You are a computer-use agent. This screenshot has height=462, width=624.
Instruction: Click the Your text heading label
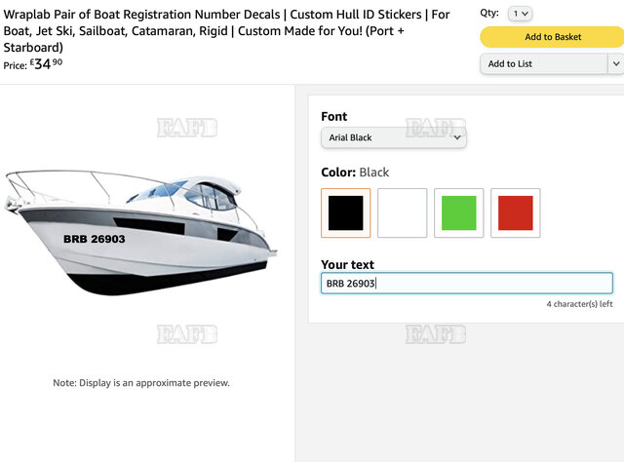coord(347,265)
